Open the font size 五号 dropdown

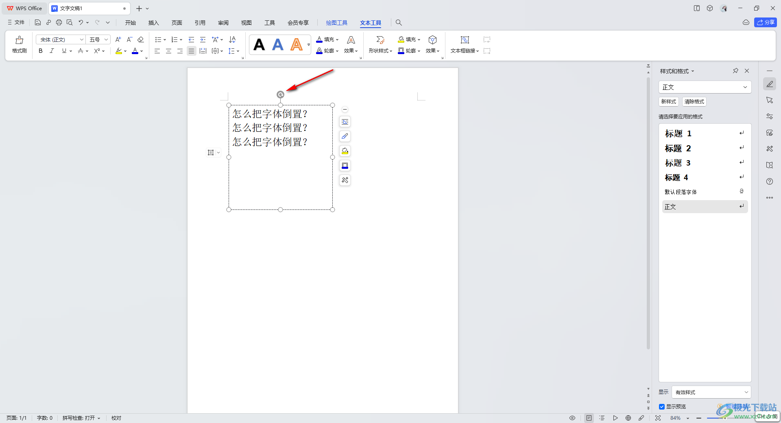coord(106,39)
